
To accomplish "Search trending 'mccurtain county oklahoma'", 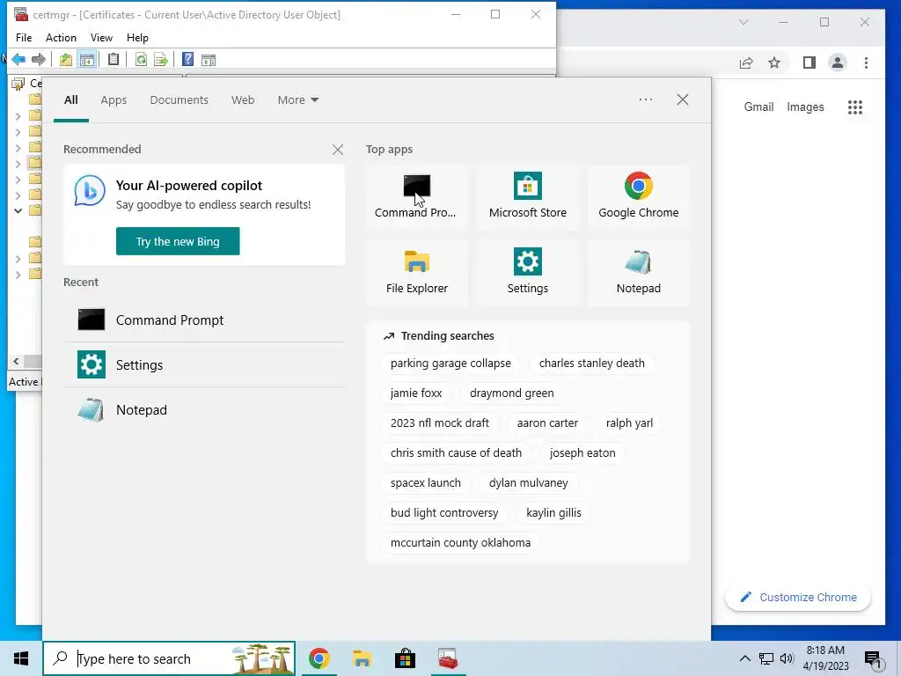I will pyautogui.click(x=460, y=542).
